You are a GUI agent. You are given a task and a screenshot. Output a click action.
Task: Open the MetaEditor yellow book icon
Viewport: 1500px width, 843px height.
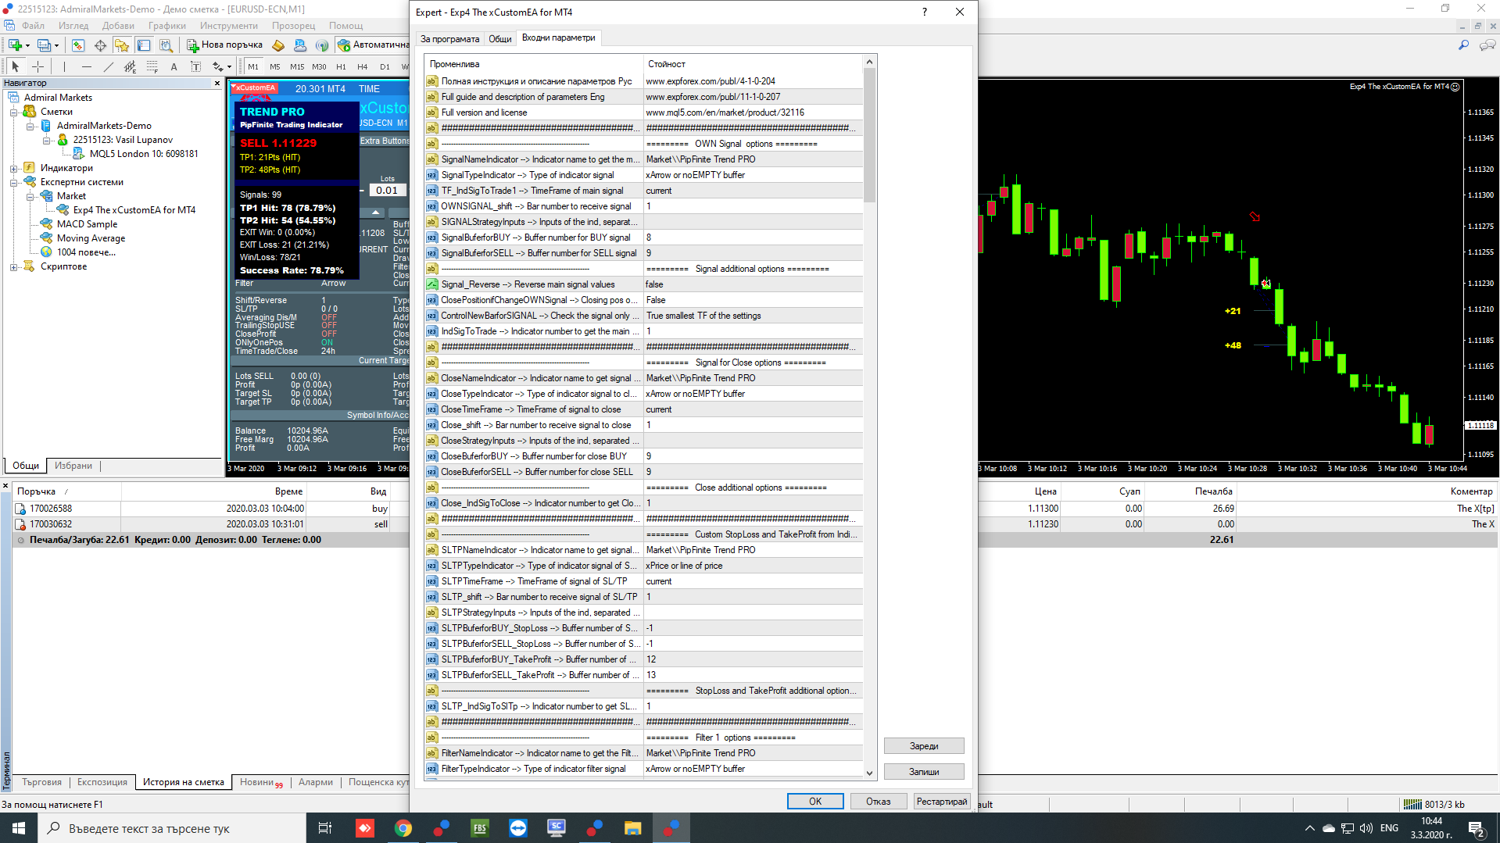(278, 45)
